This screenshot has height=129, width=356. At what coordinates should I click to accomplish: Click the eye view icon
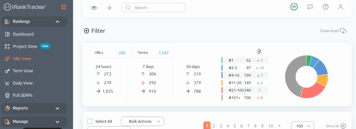click(x=94, y=8)
